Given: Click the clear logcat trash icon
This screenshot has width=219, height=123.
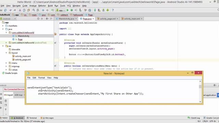Looking at the screenshot, I should pos(5,101).
